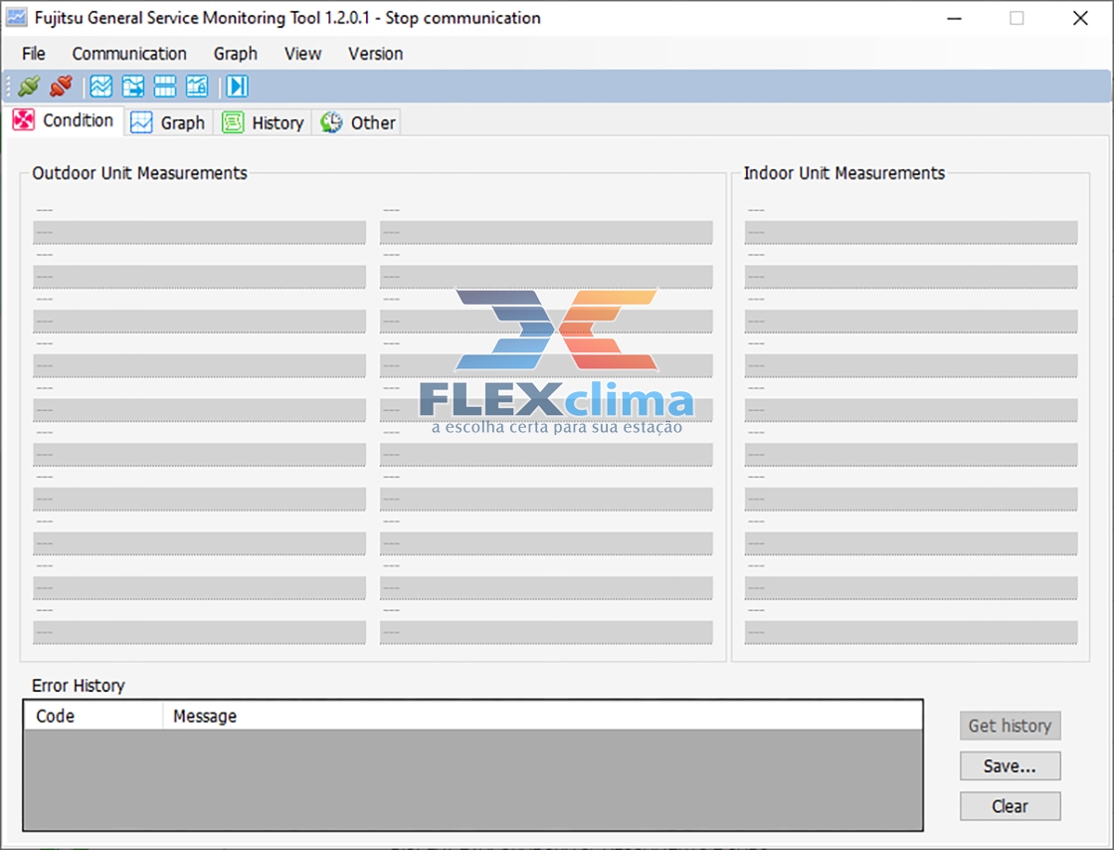The image size is (1114, 850).
Task: Open the Communication menu
Action: coord(129,54)
